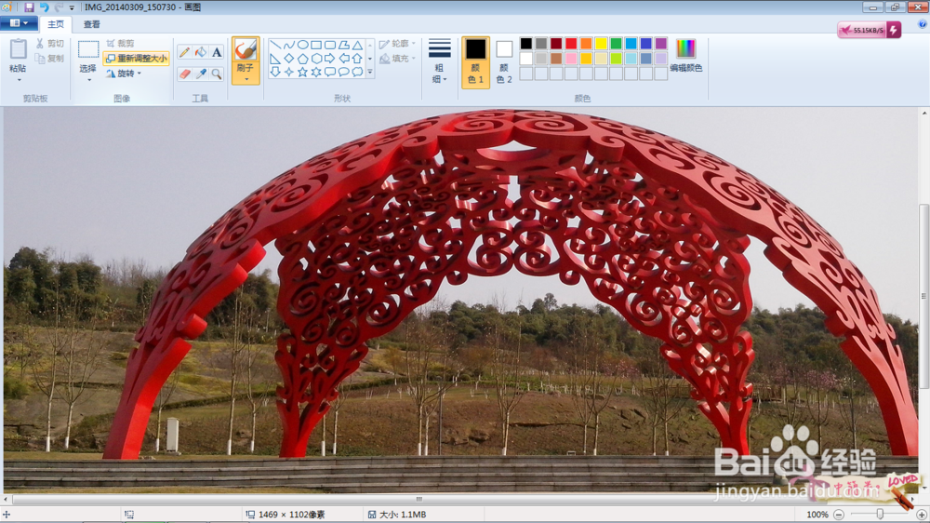Image resolution: width=930 pixels, height=523 pixels.
Task: Pick the red color swatch
Action: click(x=571, y=44)
